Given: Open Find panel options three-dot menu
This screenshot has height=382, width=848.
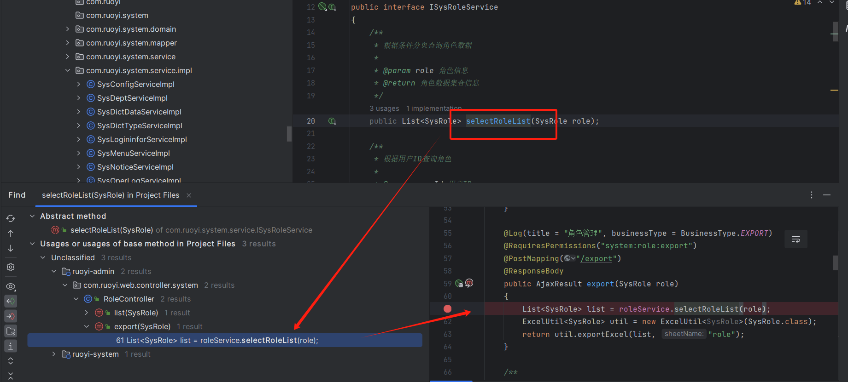Looking at the screenshot, I should [812, 195].
